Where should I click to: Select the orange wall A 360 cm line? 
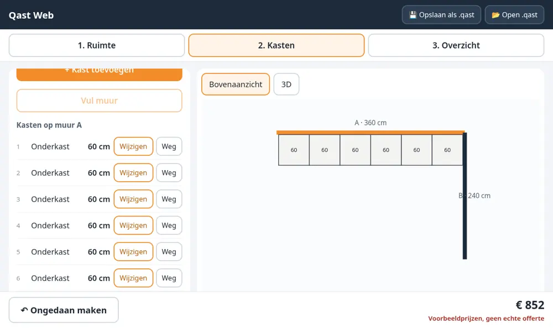click(x=371, y=133)
